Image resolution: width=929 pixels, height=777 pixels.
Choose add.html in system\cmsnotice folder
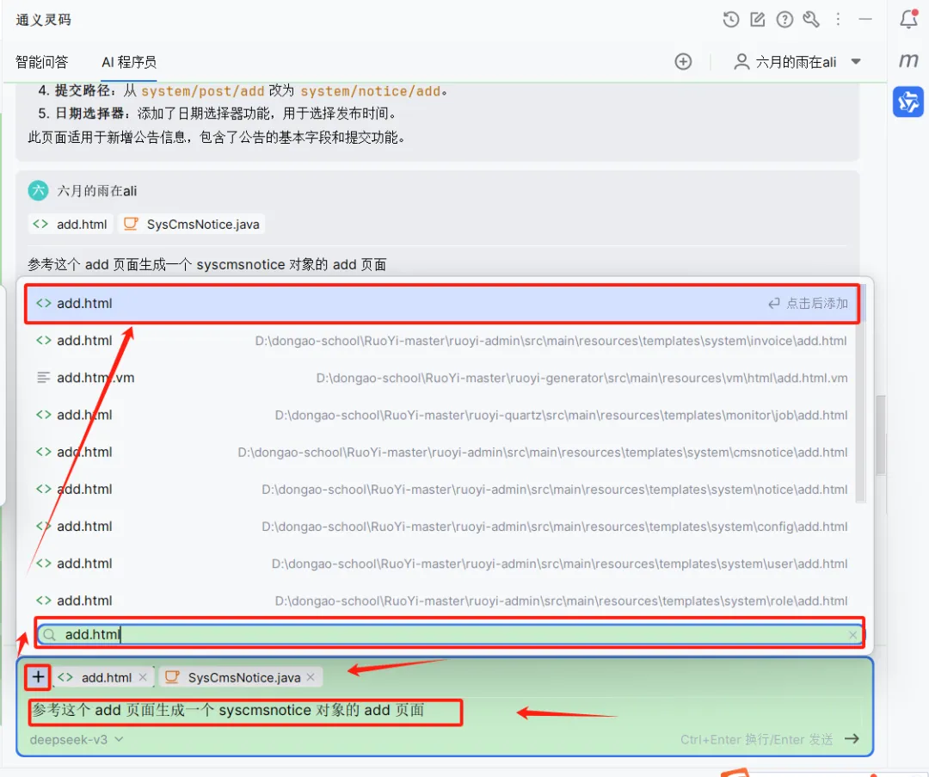442,453
